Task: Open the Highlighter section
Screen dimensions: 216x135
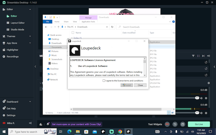Action: point(12,50)
